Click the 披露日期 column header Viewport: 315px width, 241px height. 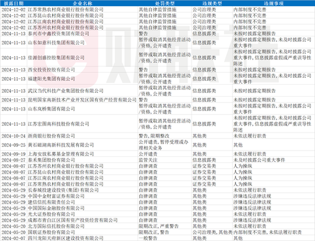tap(14, 3)
